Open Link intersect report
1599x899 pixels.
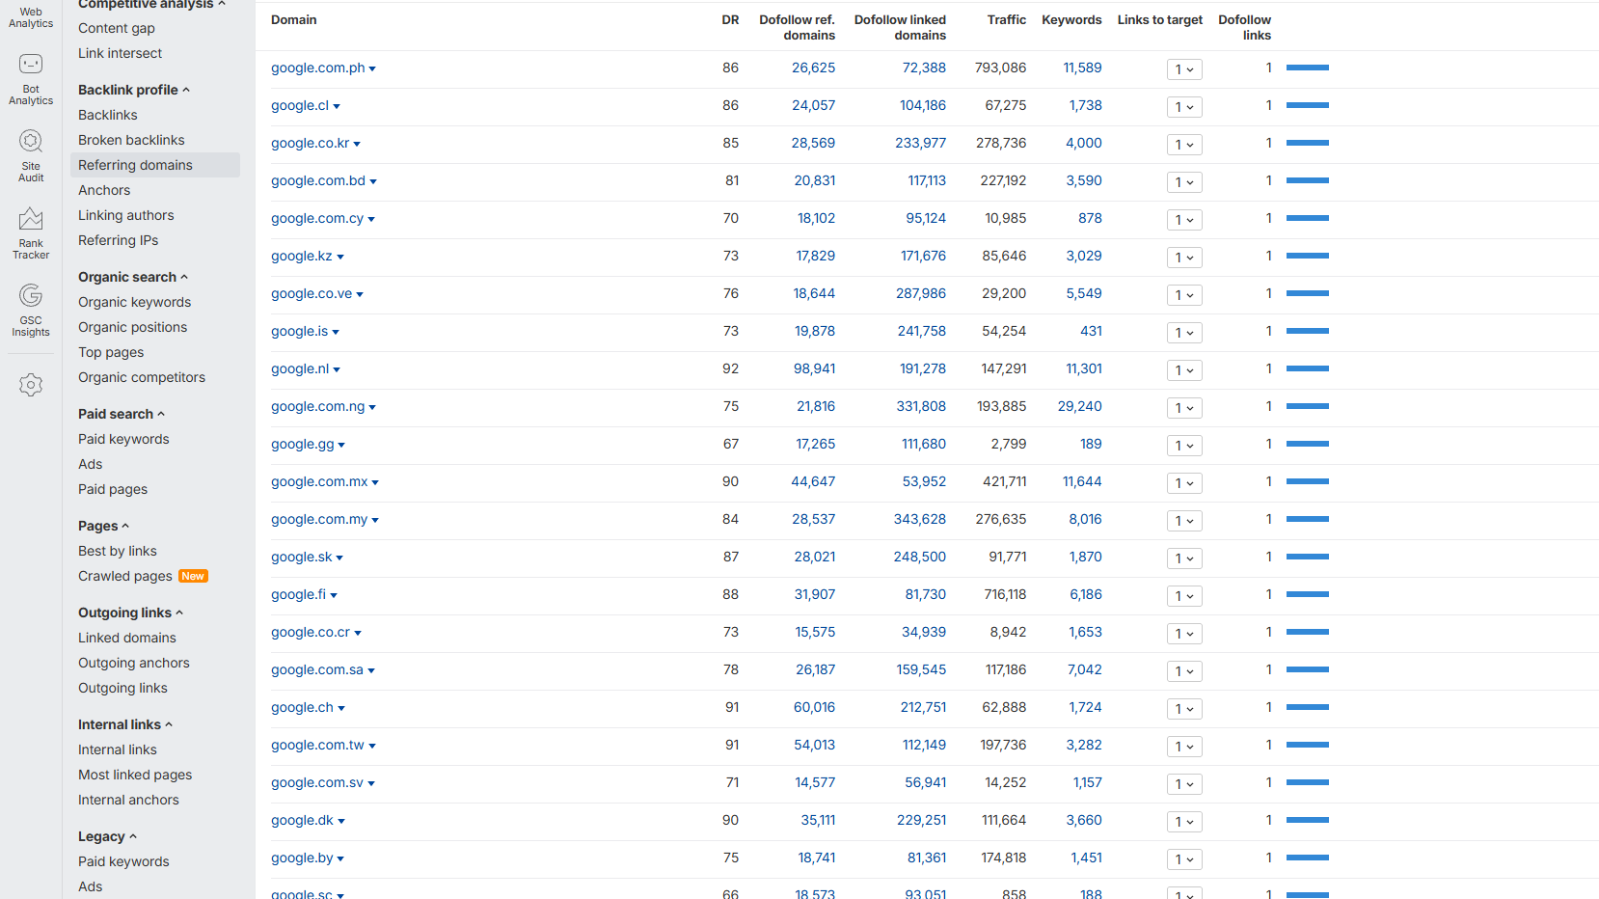(120, 53)
